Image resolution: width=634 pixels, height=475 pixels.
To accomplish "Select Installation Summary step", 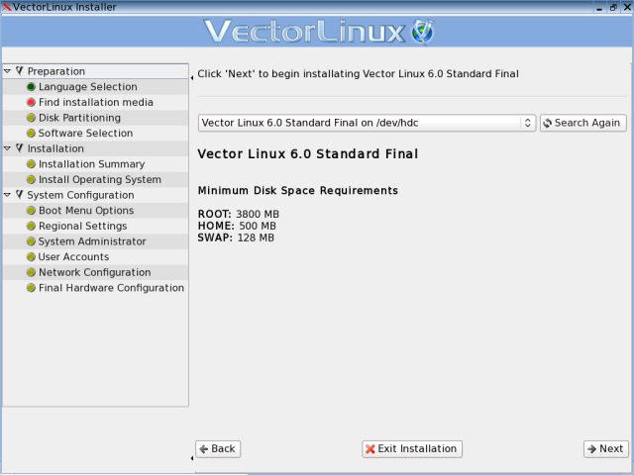I will pyautogui.click(x=91, y=164).
